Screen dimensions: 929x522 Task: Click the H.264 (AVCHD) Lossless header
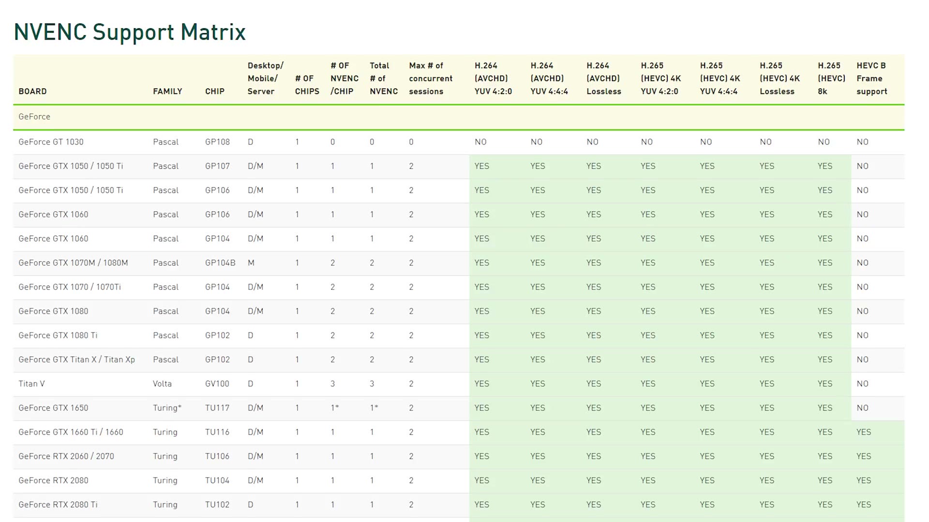click(603, 78)
